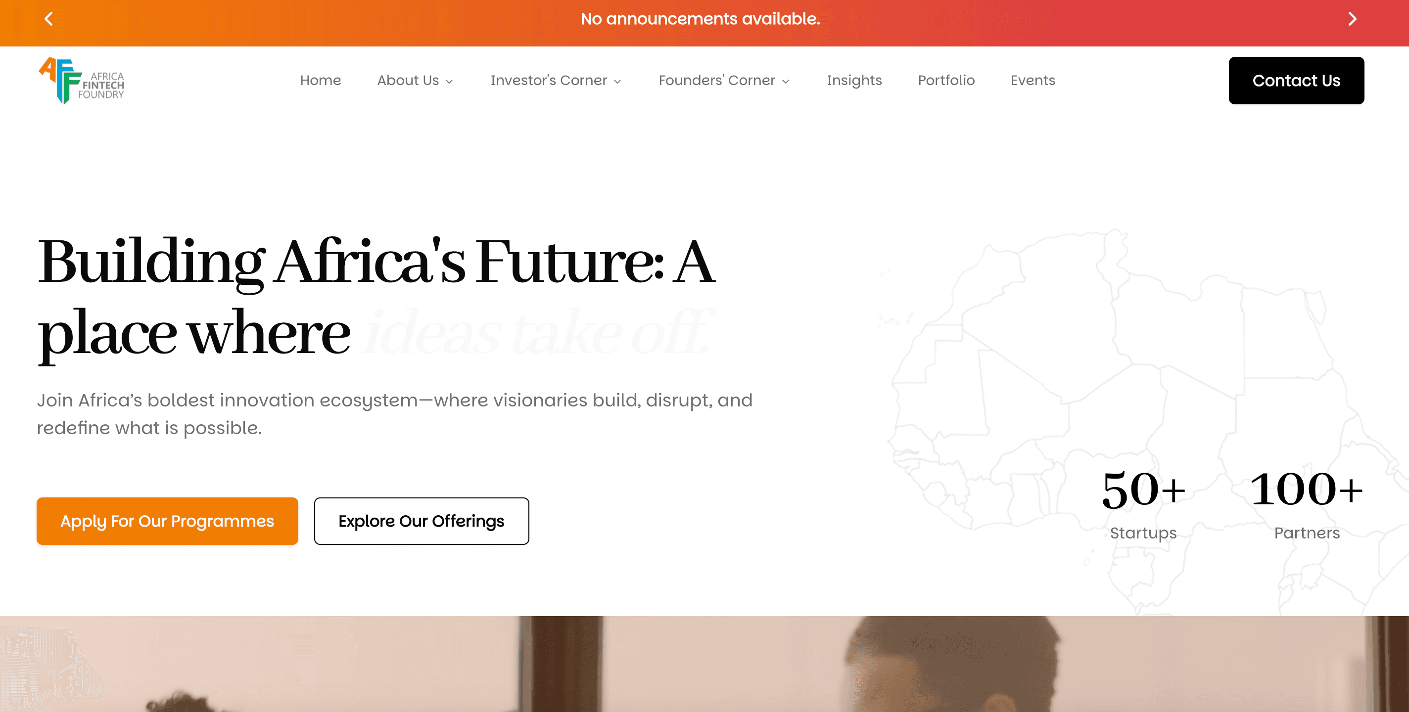Select the announcement text No announcements available
The image size is (1409, 712).
701,19
